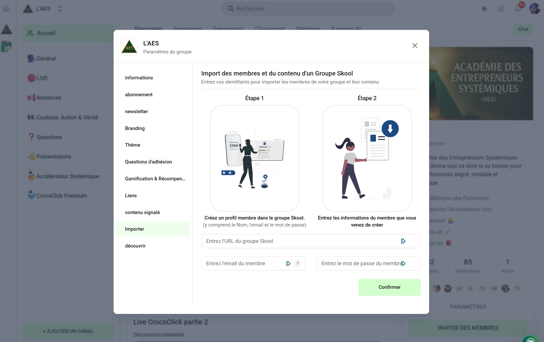The width and height of the screenshot is (544, 342).
Task: Open user profile avatar menu
Action: click(x=535, y=9)
